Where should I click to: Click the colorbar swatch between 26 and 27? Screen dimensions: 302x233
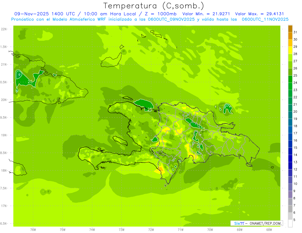click(x=290, y=65)
